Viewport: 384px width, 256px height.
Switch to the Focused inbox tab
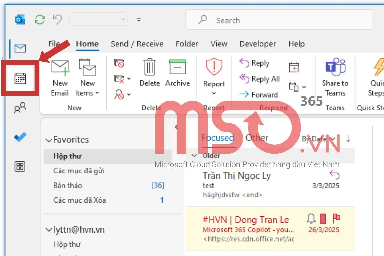[218, 138]
